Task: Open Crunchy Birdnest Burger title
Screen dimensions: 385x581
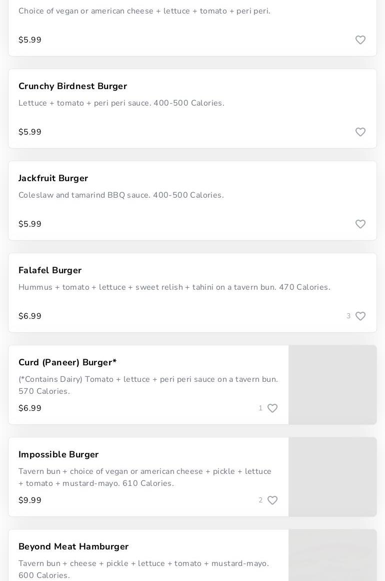Action: click(72, 86)
